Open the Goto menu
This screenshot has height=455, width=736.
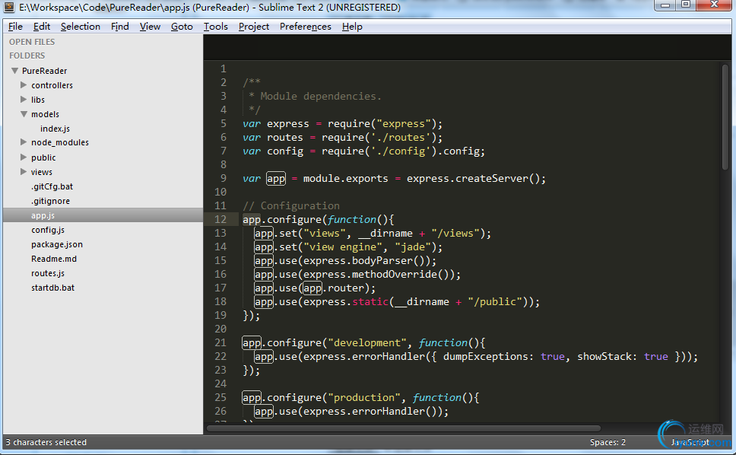pyautogui.click(x=182, y=27)
